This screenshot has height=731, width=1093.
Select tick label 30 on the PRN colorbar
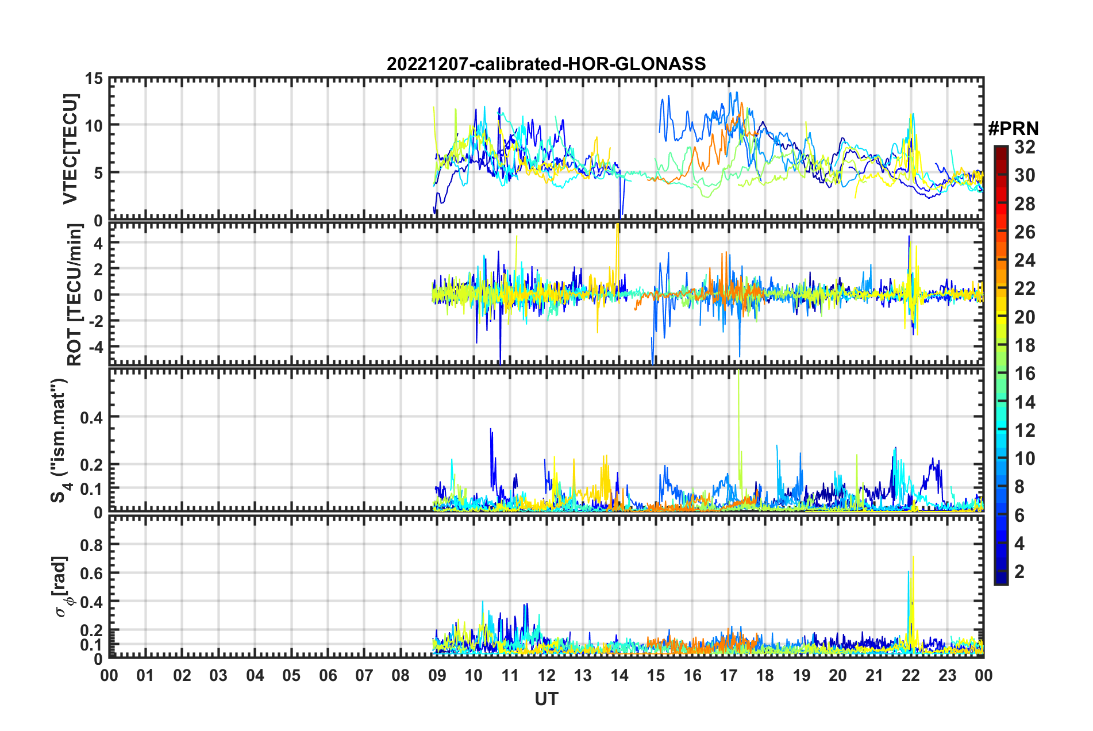pyautogui.click(x=1025, y=175)
